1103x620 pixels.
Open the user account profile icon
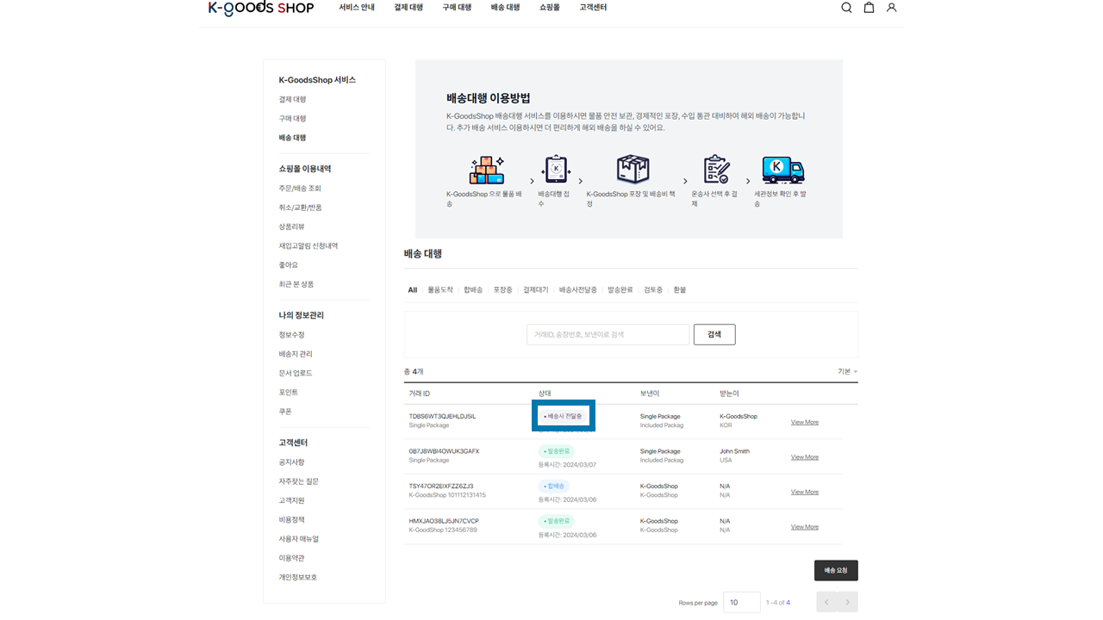click(x=892, y=8)
